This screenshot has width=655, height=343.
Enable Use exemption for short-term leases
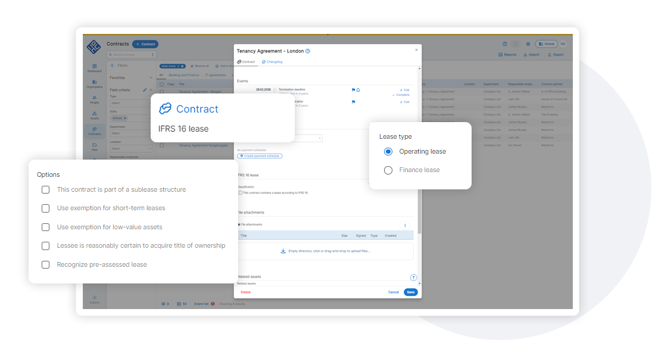45,208
